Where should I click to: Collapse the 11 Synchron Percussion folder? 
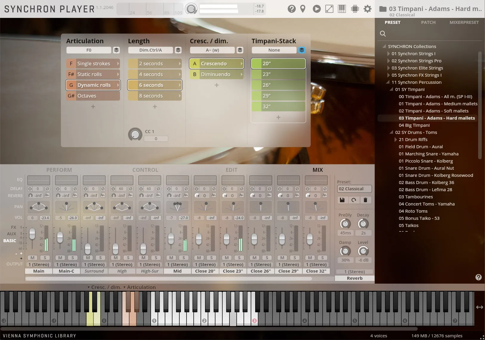click(388, 82)
